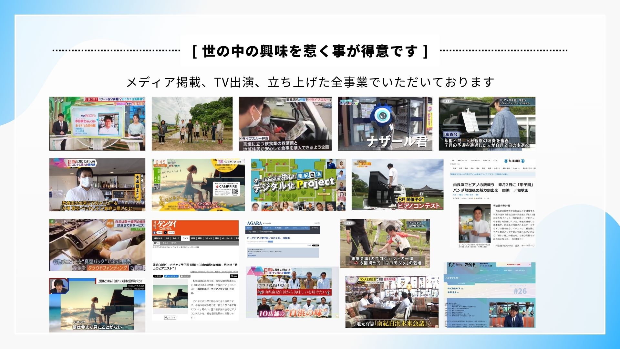Click the Mainichi Shimbun logo
Screen dimensions: 620x349
pos(514,161)
